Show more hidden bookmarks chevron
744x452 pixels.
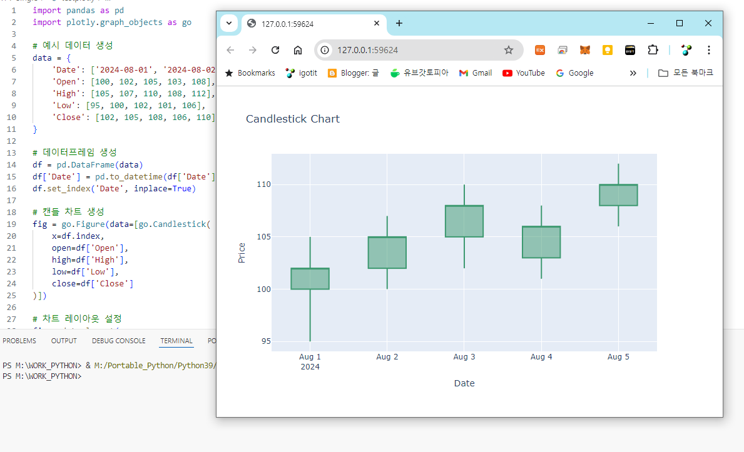633,73
